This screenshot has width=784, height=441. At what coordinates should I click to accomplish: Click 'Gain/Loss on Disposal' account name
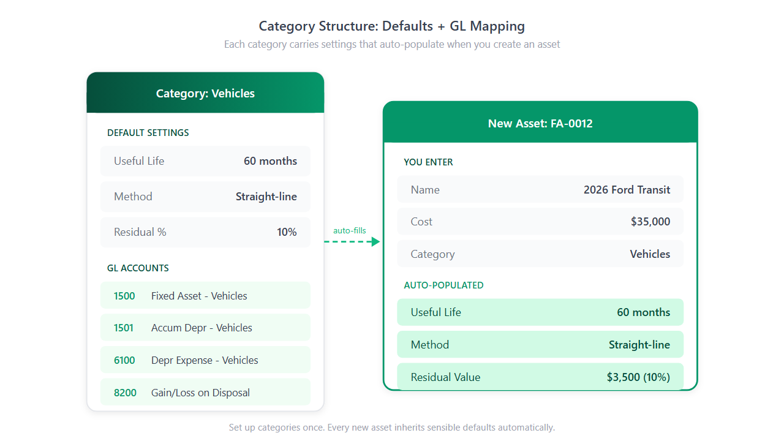pyautogui.click(x=200, y=393)
